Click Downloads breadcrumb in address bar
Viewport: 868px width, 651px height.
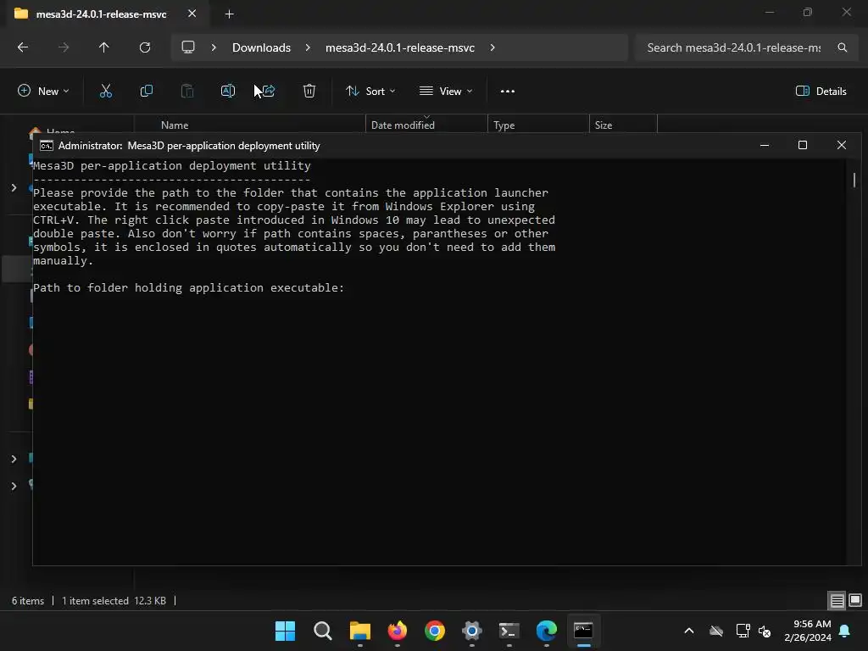coord(261,47)
